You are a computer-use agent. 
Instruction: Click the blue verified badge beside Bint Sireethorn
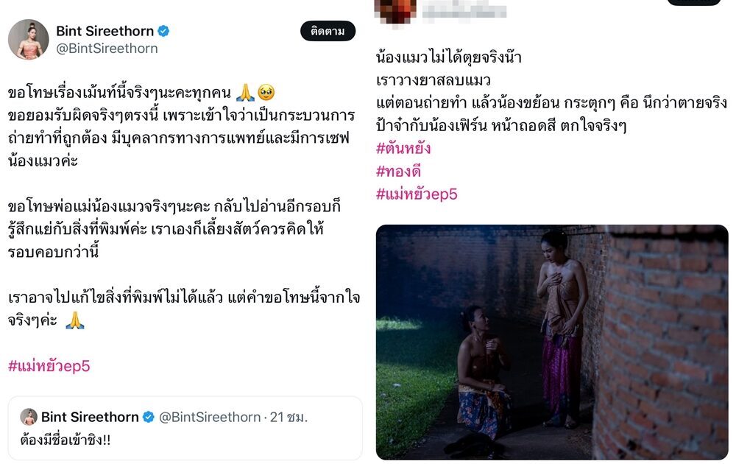163,31
